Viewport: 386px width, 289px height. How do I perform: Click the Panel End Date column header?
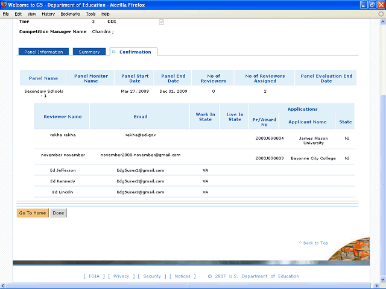pos(173,78)
